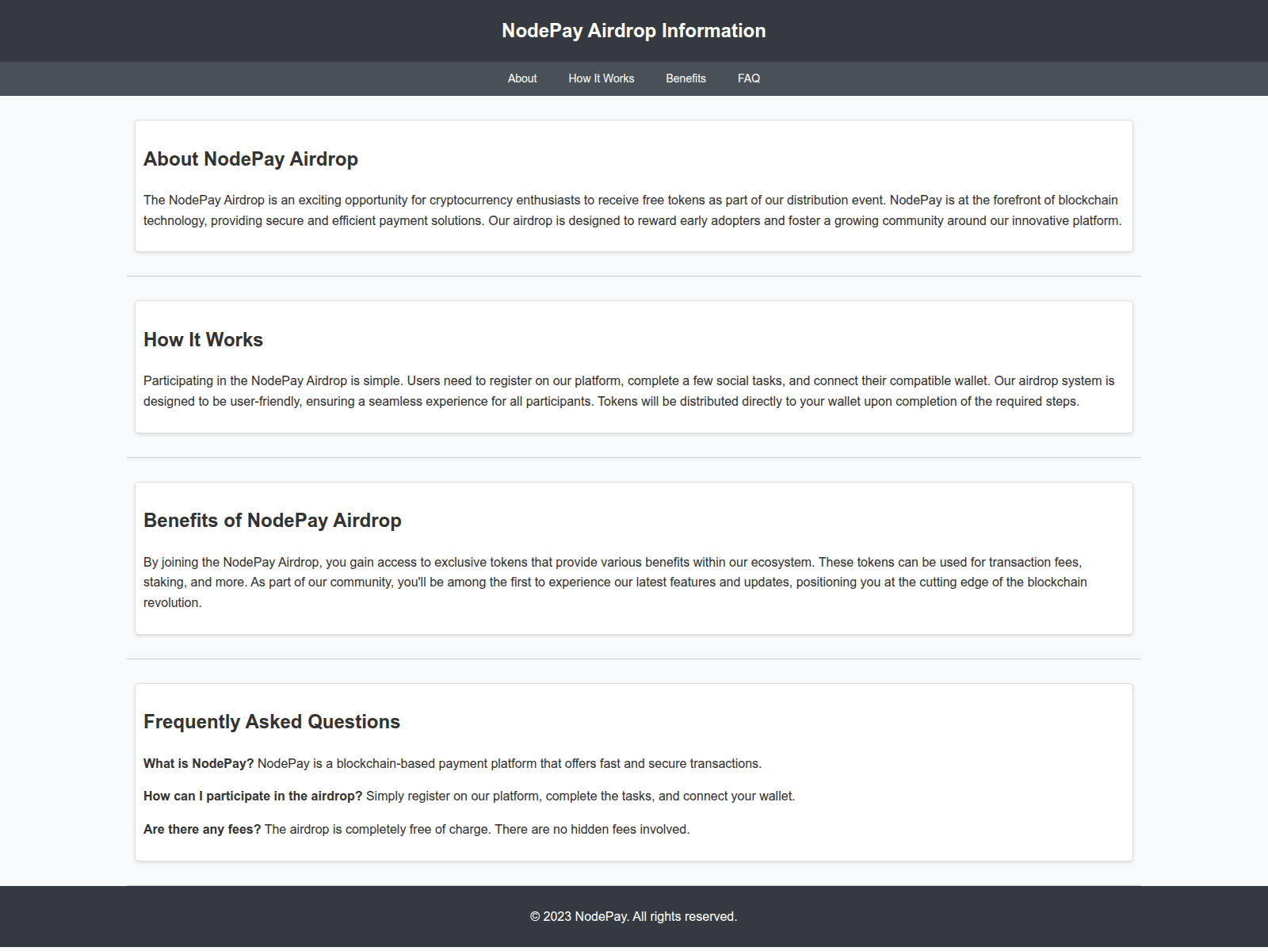Click the How It Works section heading

[x=203, y=340]
